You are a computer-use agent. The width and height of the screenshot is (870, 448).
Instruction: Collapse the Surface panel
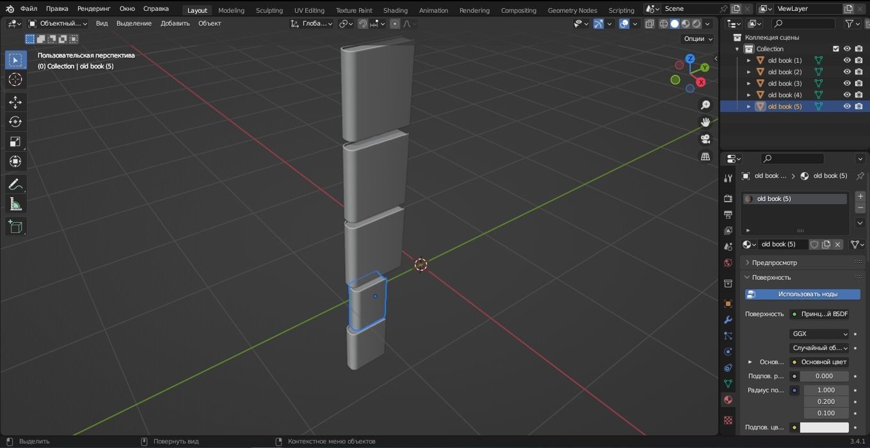coord(771,277)
